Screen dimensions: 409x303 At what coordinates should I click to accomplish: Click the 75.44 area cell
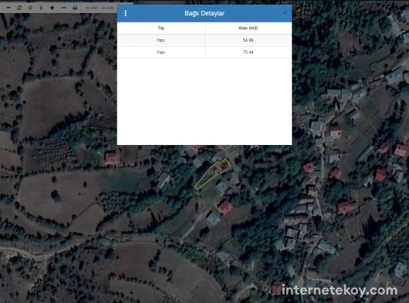click(x=248, y=52)
